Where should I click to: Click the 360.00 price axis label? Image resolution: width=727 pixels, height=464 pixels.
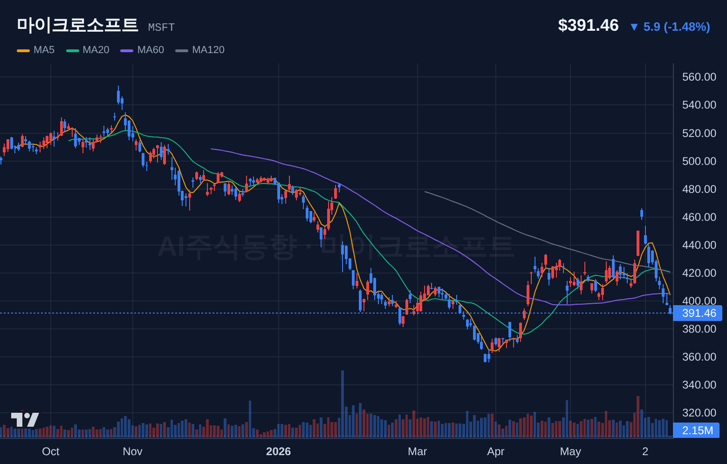[699, 357]
